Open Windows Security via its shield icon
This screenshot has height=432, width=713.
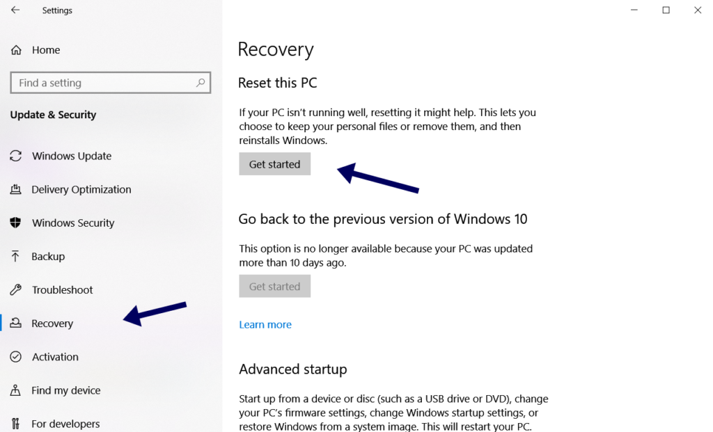click(x=15, y=223)
